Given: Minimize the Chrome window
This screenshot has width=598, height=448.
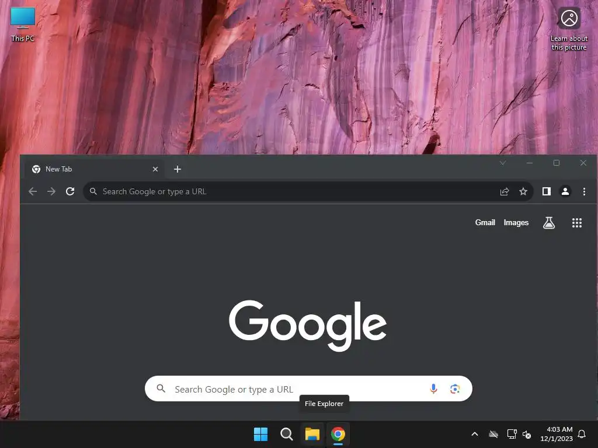Looking at the screenshot, I should (529, 163).
